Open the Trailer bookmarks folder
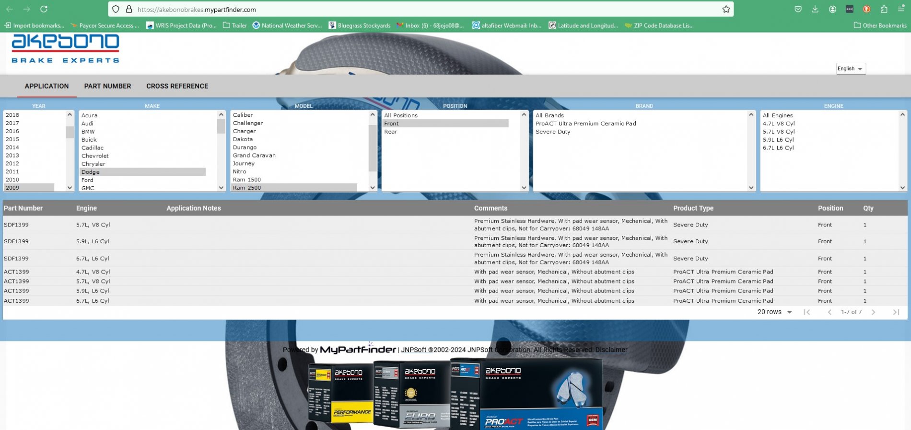 [x=235, y=25]
